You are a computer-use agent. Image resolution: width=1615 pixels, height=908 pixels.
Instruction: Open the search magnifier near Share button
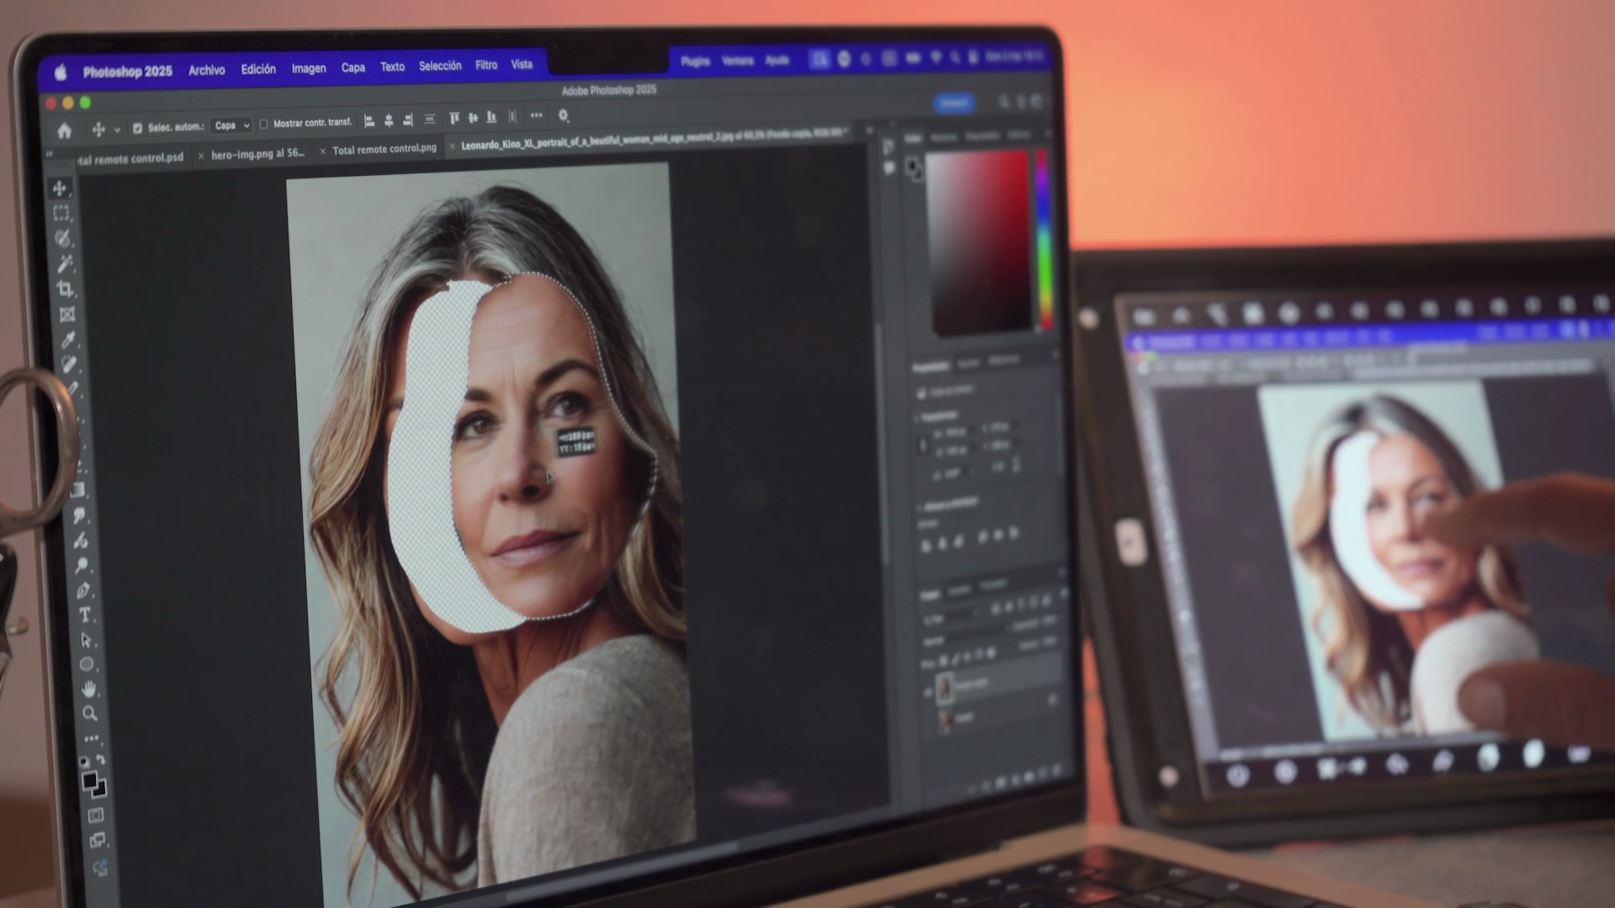[1003, 103]
